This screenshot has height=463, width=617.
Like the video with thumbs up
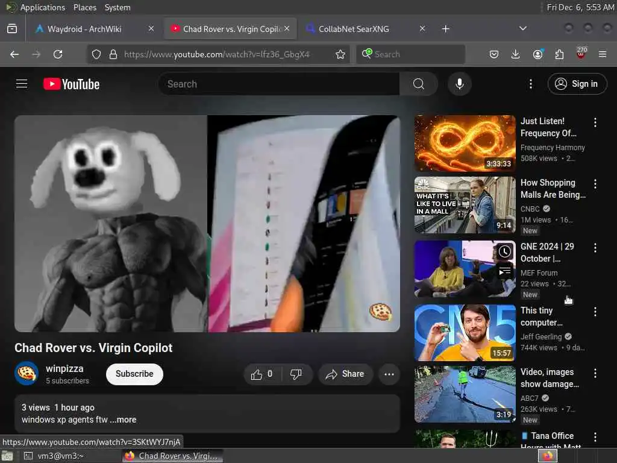click(262, 374)
